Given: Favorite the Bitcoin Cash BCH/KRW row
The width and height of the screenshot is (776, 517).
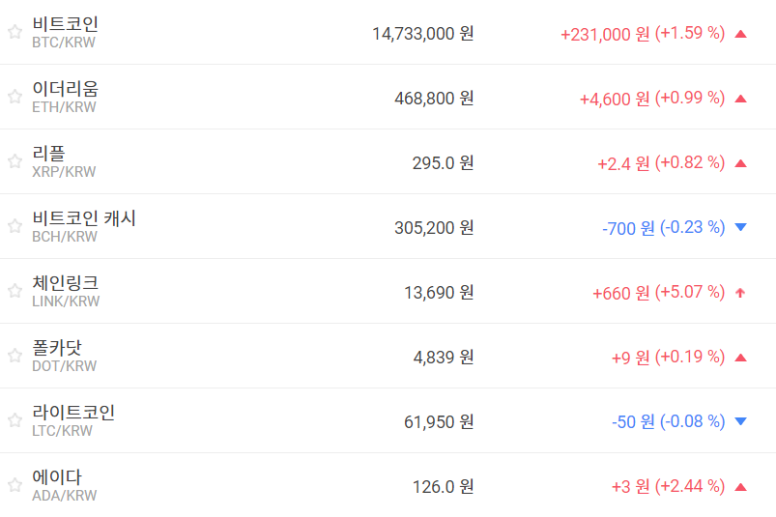Looking at the screenshot, I should (14, 226).
